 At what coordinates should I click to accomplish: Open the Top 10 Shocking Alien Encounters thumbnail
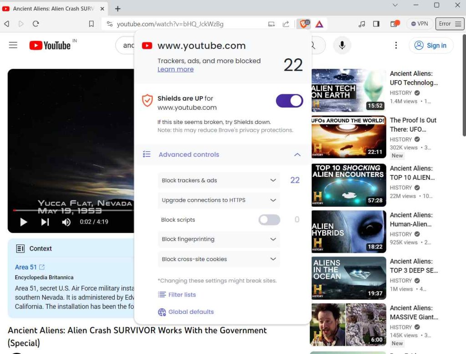[349, 185]
